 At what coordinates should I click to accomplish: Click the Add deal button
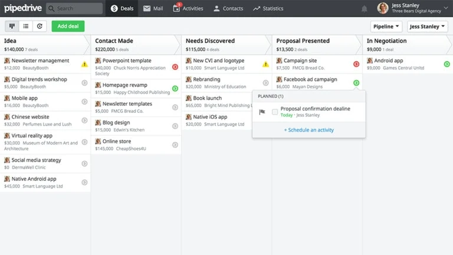point(68,26)
